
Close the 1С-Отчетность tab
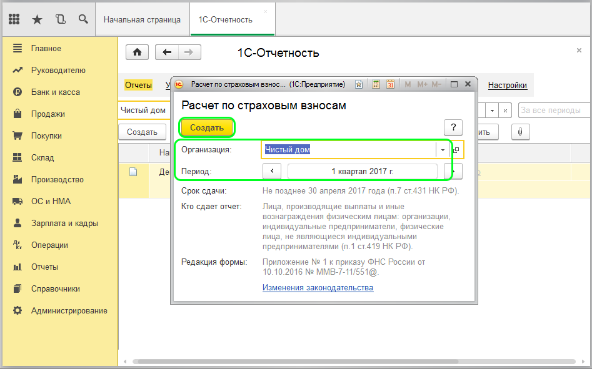pyautogui.click(x=266, y=12)
